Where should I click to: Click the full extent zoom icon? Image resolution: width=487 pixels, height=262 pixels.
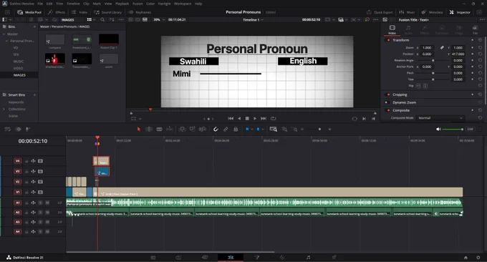point(274,129)
